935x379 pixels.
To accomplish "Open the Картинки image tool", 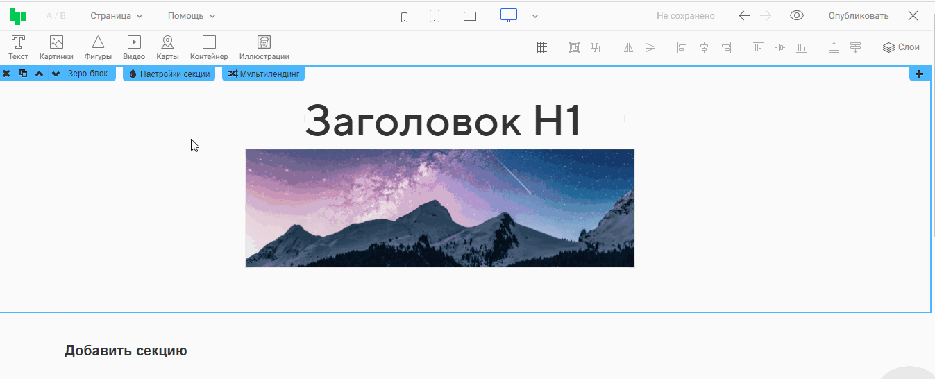I will (x=56, y=47).
